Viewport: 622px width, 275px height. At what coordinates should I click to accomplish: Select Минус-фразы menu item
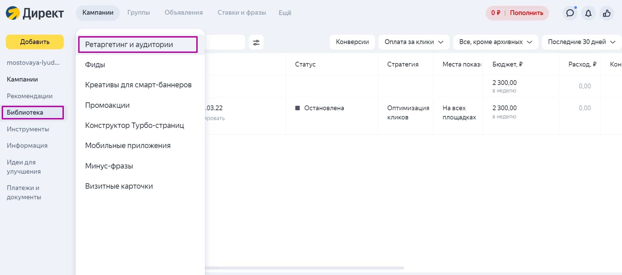(109, 166)
